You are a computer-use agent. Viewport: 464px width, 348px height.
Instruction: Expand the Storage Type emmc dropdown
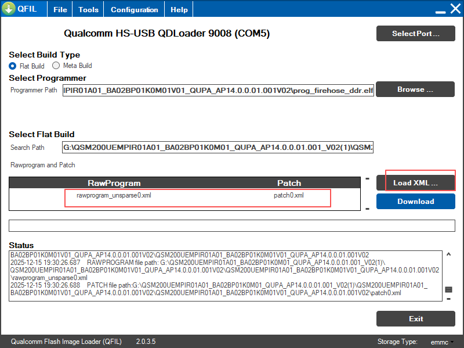tap(443, 342)
